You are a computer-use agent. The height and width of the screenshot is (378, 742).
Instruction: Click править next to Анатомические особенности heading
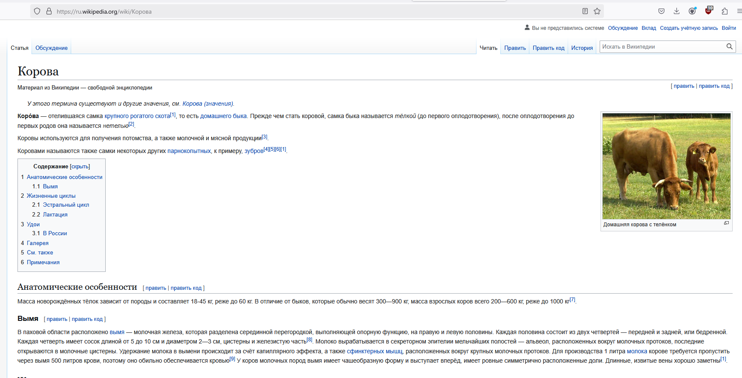tap(156, 288)
